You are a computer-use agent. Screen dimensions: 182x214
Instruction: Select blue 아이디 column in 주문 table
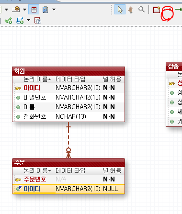click(x=32, y=189)
